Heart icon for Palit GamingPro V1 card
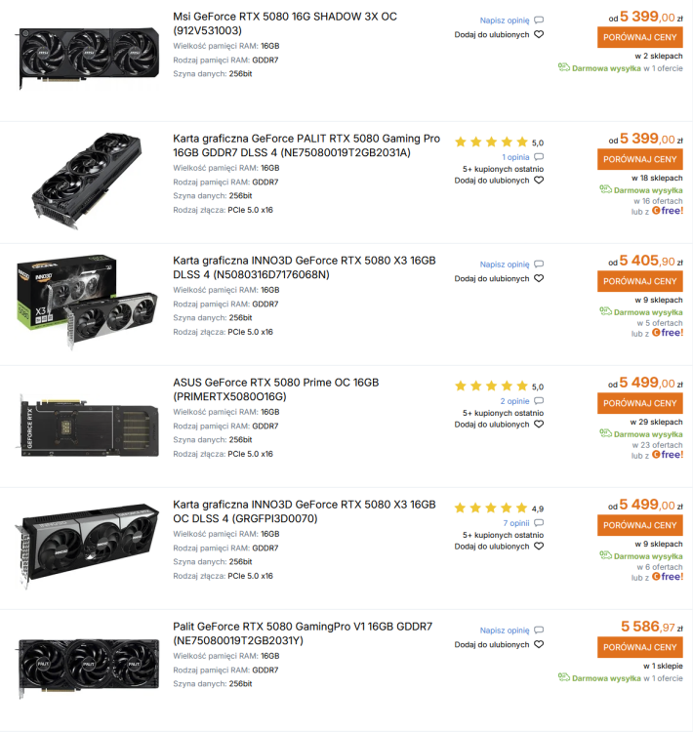 (539, 644)
